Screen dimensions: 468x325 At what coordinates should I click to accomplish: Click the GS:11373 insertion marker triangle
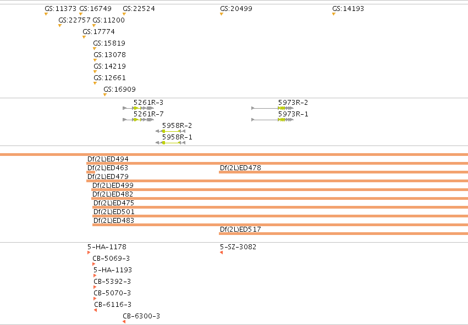46,14
